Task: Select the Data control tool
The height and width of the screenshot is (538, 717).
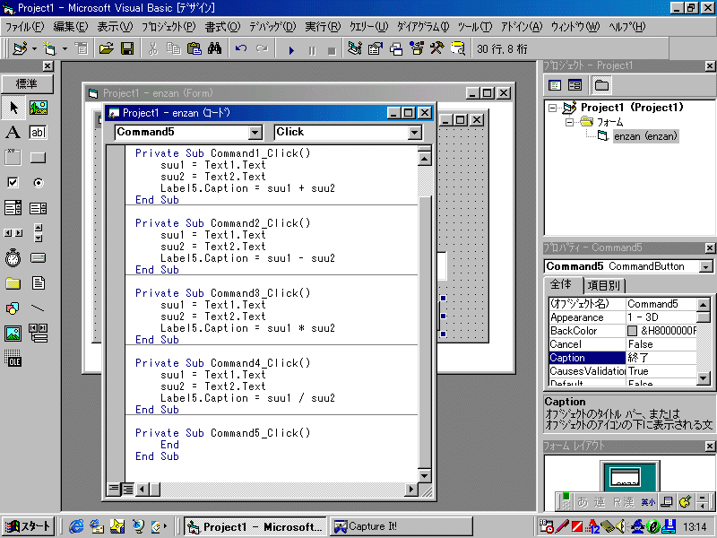Action: pyautogui.click(x=39, y=334)
